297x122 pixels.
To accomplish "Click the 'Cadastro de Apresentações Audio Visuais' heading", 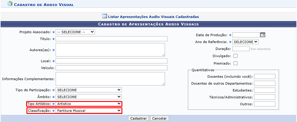I will [x=148, y=24].
